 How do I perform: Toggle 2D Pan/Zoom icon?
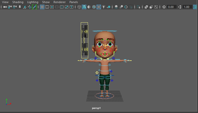tap(30, 7)
